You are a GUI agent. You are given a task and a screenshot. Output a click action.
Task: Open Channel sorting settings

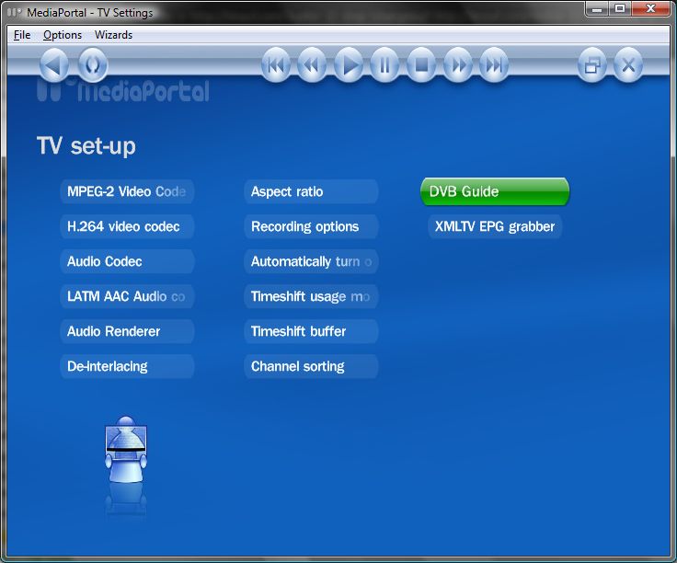pyautogui.click(x=311, y=366)
